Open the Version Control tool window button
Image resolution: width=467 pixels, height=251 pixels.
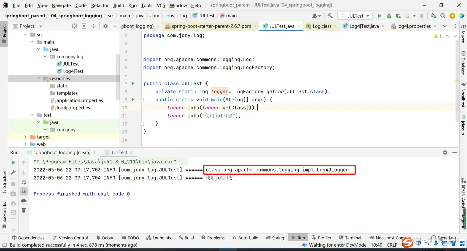(x=70, y=238)
